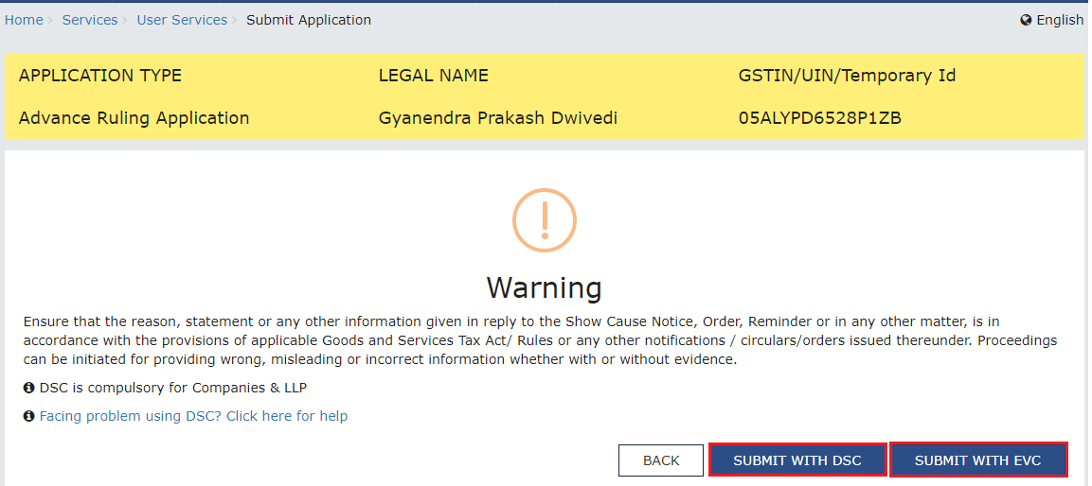Click the Submit Application breadcrumb text
The image size is (1092, 486).
click(x=309, y=20)
